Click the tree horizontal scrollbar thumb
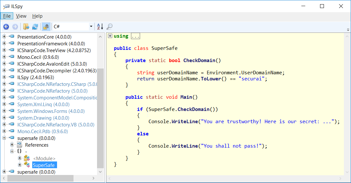Image resolution: width=351 pixels, height=183 pixels. coord(40,178)
